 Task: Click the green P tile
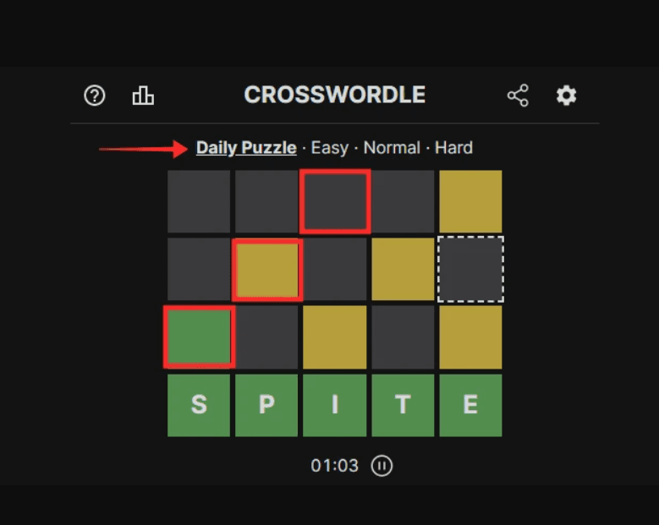coord(266,406)
